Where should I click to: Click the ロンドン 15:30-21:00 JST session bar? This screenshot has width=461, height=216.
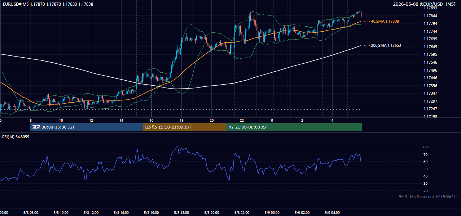185,127
